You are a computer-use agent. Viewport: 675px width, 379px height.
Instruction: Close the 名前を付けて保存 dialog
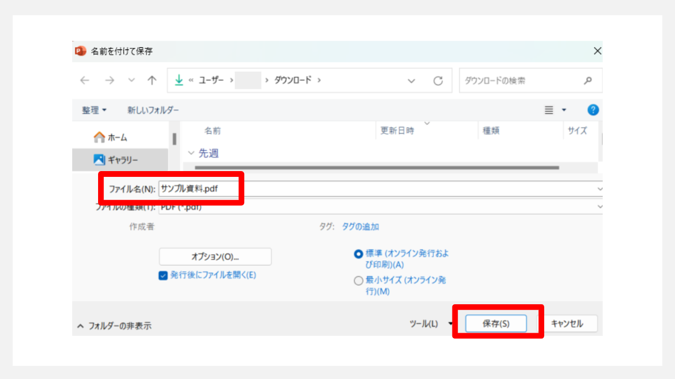point(597,51)
